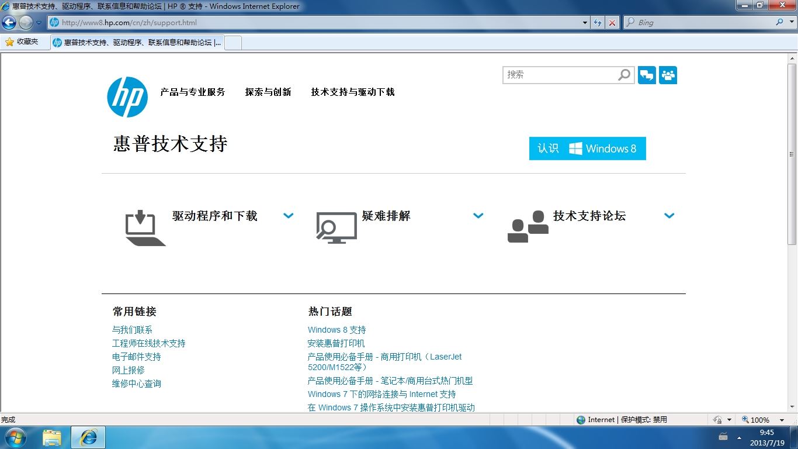This screenshot has width=798, height=449.
Task: Open 安装惠普打印机 link
Action: (336, 343)
